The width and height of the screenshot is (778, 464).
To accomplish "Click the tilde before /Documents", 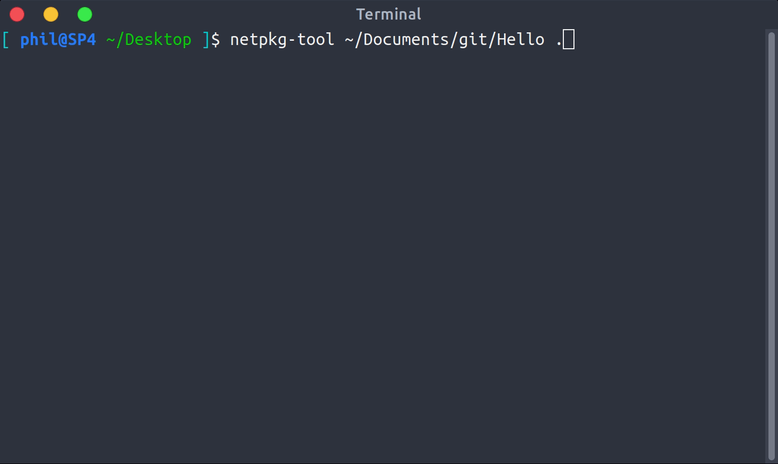I will [349, 40].
